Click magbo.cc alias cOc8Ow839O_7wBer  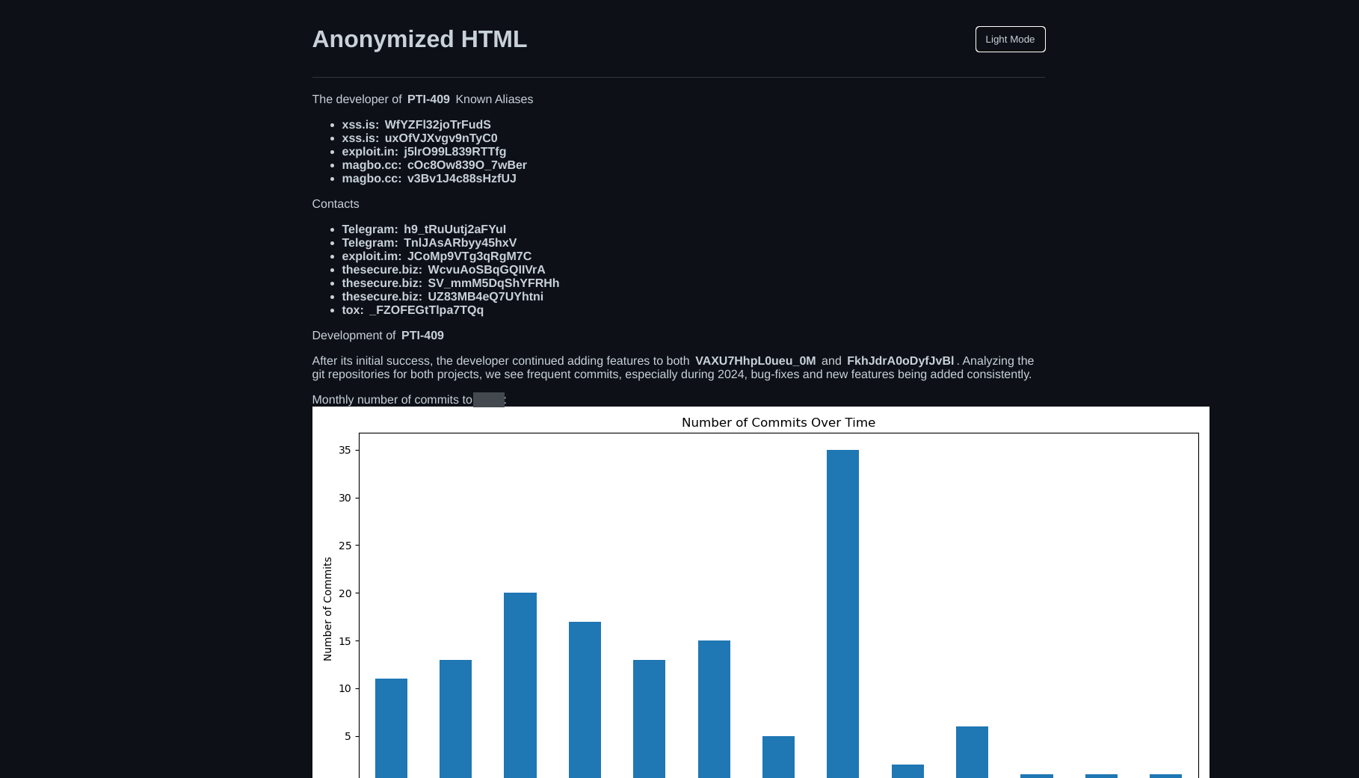466,165
